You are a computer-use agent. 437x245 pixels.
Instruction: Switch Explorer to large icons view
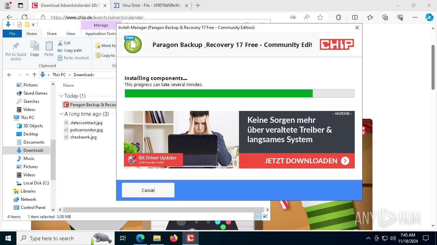265,216
